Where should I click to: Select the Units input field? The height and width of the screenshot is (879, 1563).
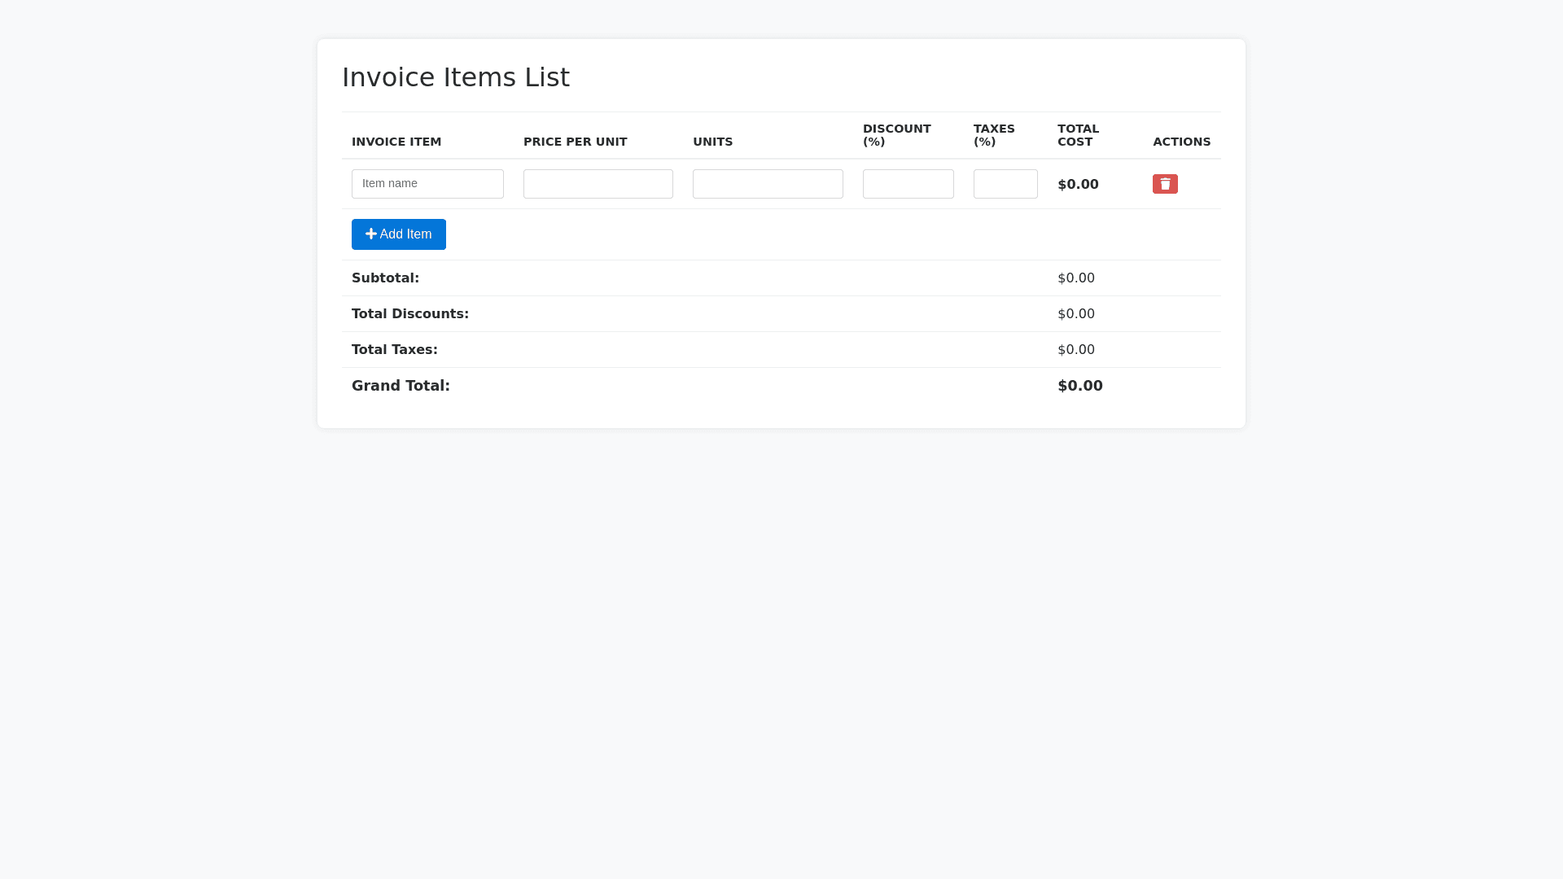768,184
